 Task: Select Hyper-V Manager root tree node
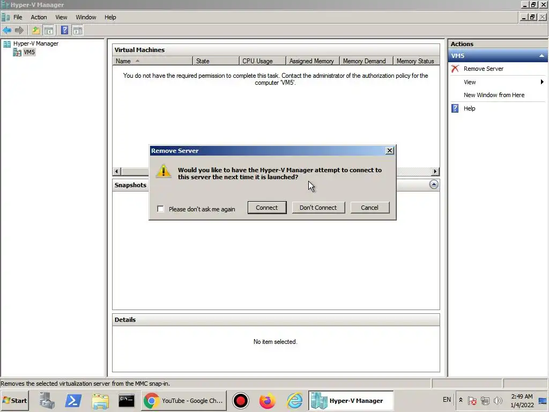click(36, 43)
